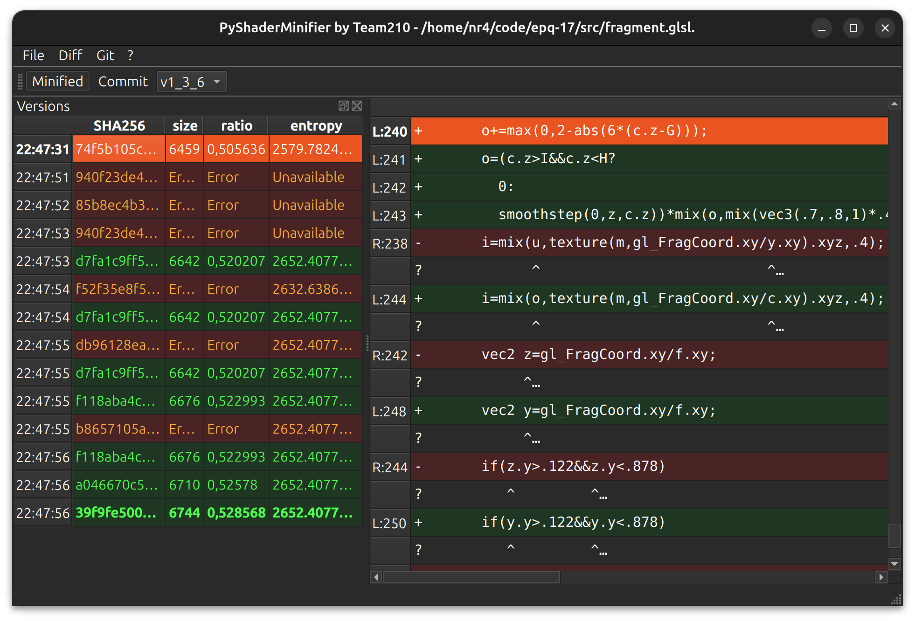Click the scroll left arrow of diff view
The image size is (915, 621).
coord(376,577)
